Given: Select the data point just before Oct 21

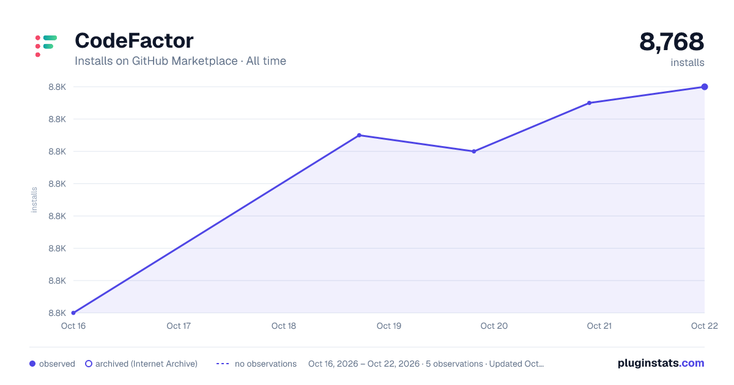Looking at the screenshot, I should (x=589, y=103).
